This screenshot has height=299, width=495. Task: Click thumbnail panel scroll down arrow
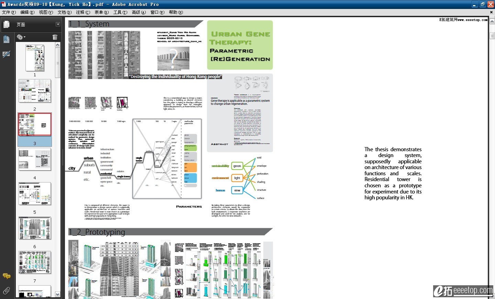pos(58,295)
